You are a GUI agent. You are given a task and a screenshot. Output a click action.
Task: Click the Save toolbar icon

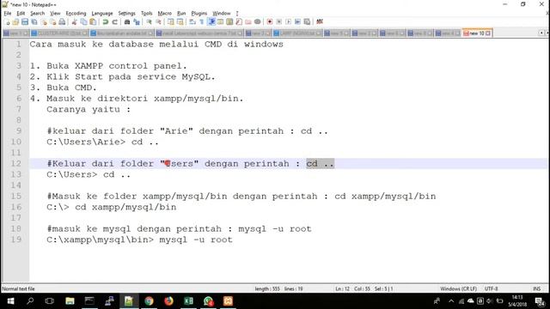(25, 22)
